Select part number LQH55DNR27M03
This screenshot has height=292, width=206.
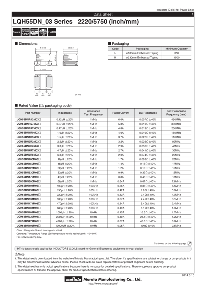28,124
